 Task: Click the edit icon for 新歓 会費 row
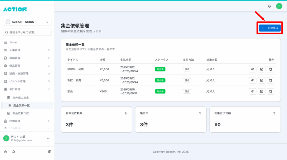pos(261,80)
